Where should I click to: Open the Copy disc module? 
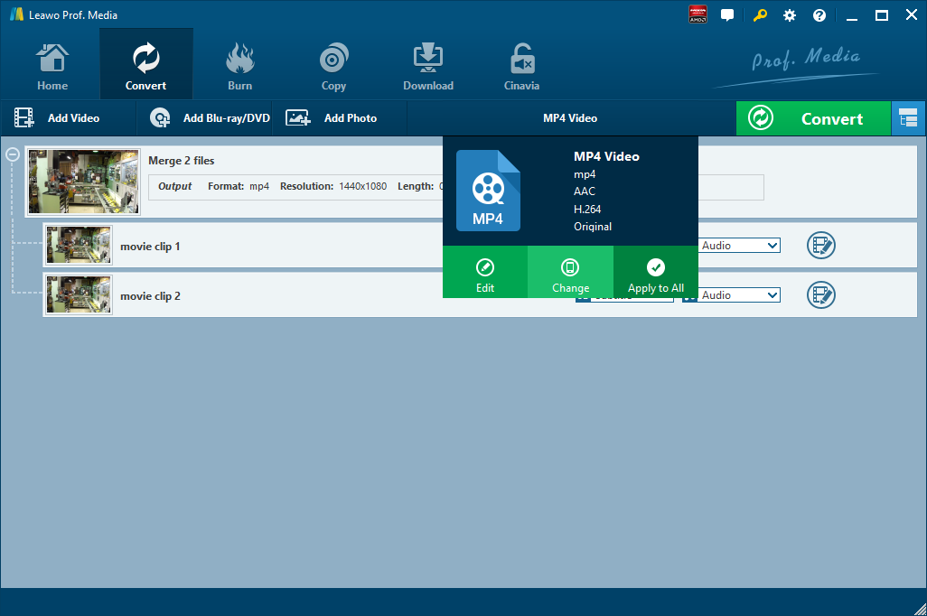coord(333,67)
